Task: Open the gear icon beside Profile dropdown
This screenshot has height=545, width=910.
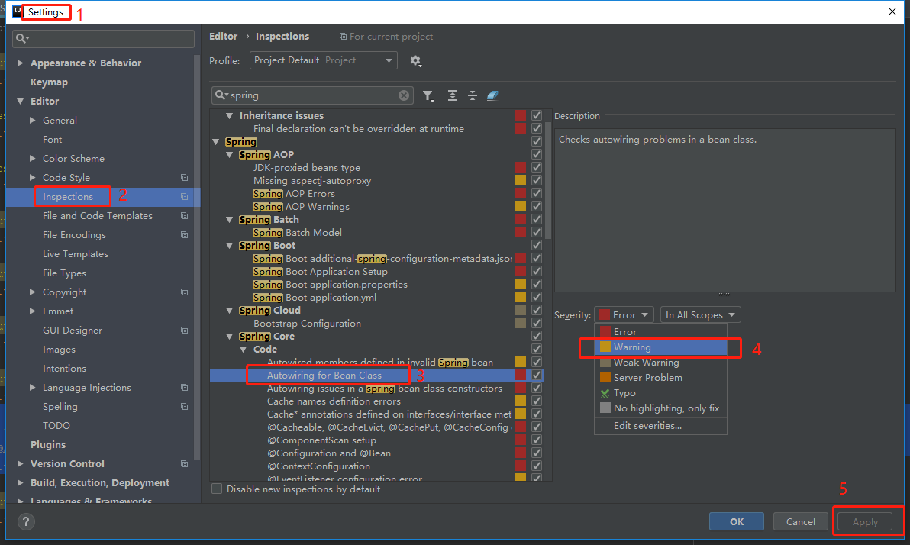Action: tap(416, 60)
